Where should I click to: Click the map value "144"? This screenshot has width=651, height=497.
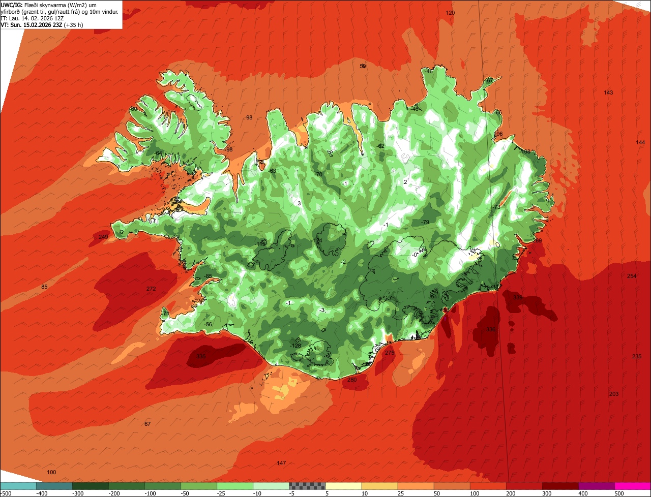point(640,142)
